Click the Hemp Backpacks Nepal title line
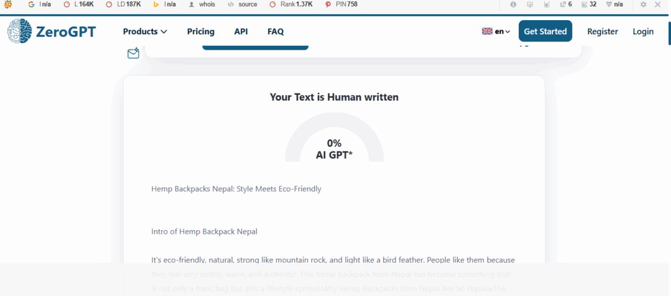This screenshot has height=296, width=671. (236, 189)
